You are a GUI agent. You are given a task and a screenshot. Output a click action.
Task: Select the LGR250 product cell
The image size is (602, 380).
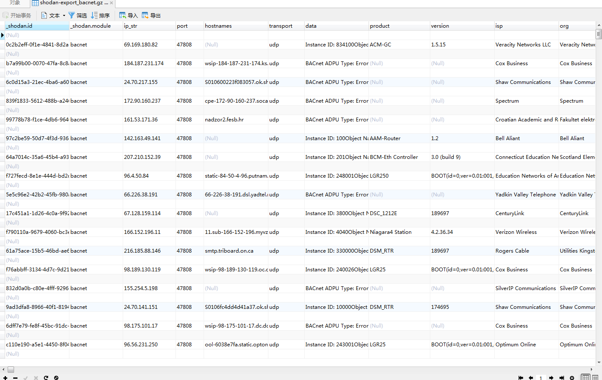tap(399, 176)
